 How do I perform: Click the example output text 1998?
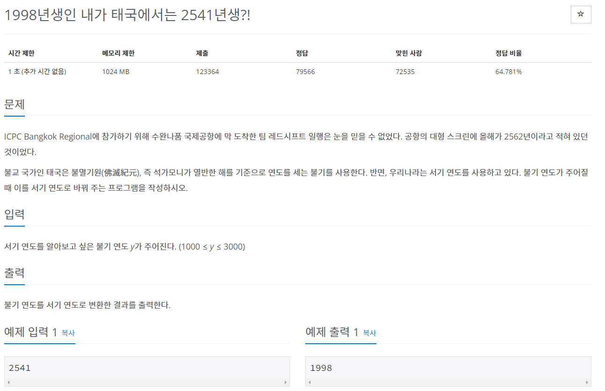pos(321,368)
